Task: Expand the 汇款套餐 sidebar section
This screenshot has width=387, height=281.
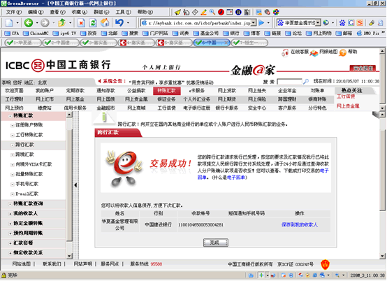Action: pyautogui.click(x=10, y=243)
